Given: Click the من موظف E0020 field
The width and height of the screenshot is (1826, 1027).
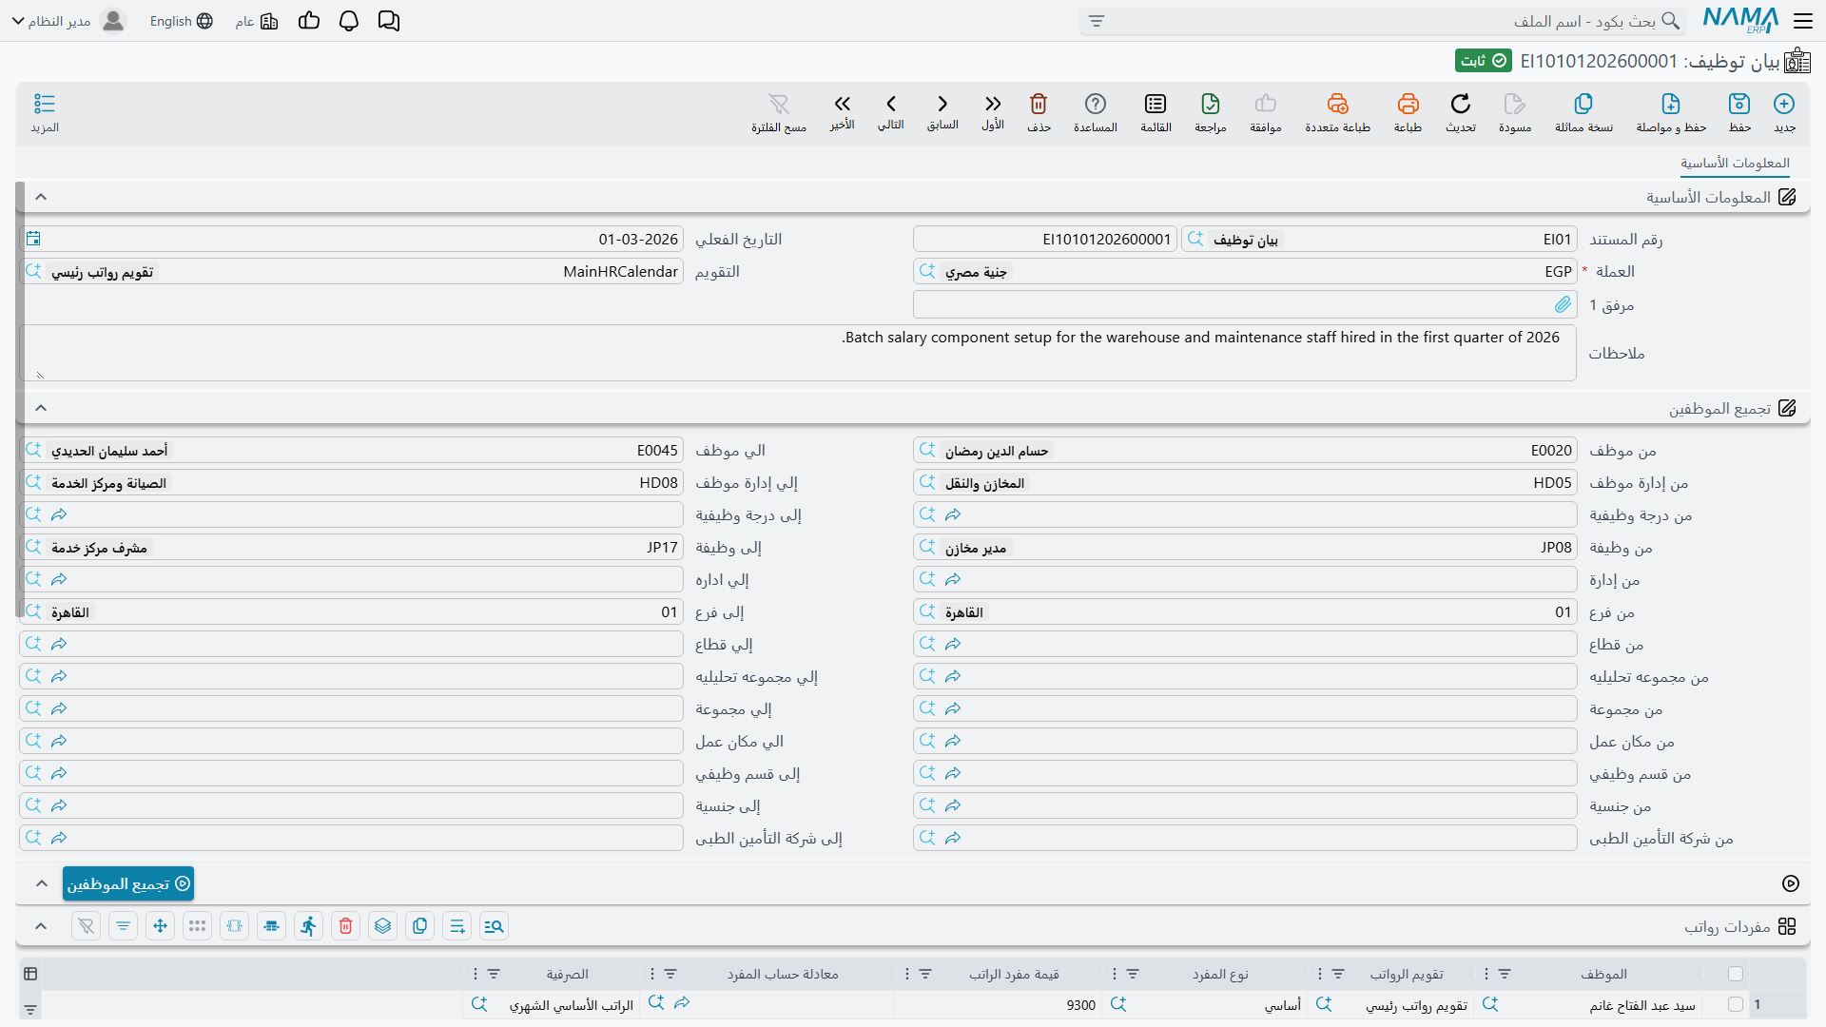Looking at the screenshot, I should pyautogui.click(x=1245, y=451).
